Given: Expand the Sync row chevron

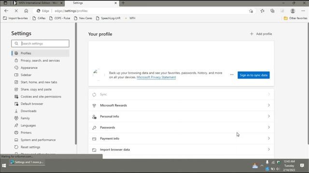Looking at the screenshot, I should click(x=269, y=94).
